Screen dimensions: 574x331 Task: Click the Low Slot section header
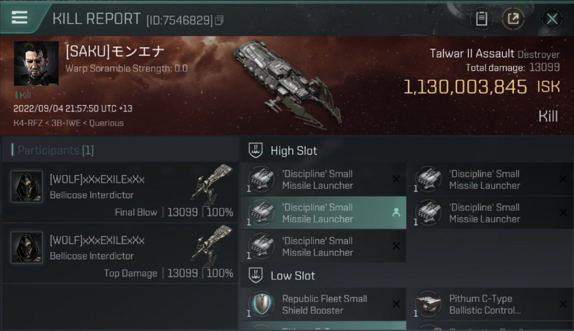click(293, 276)
